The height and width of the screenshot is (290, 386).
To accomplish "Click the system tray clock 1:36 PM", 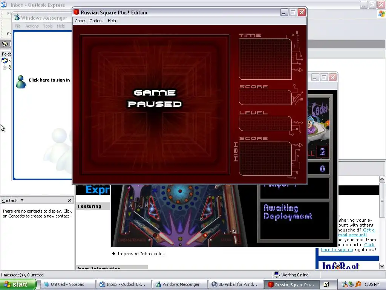I will pos(372,285).
